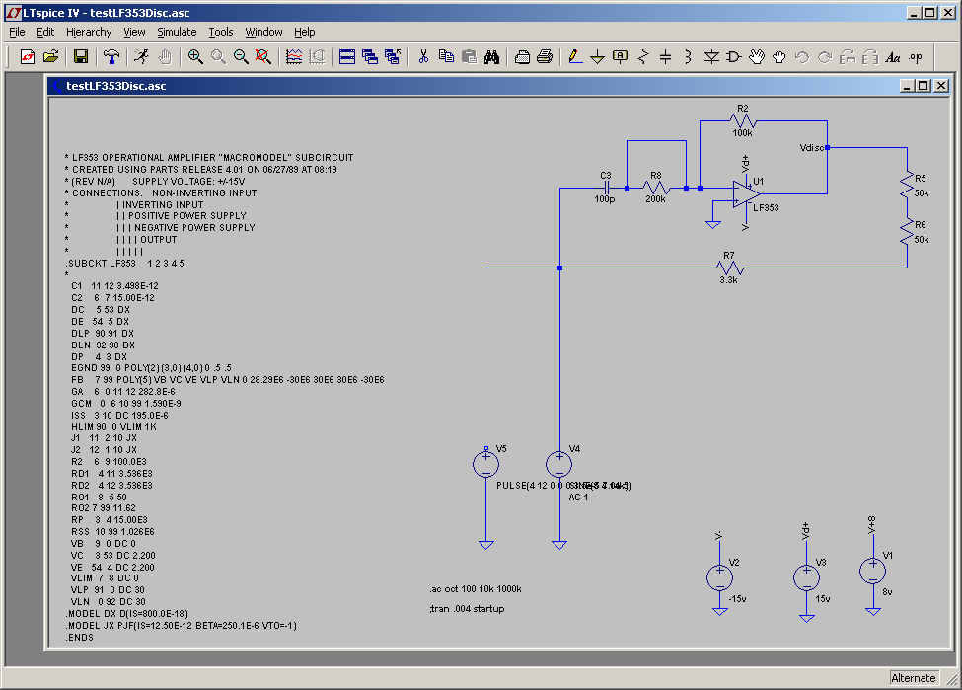
Task: Select the Capacitor tool in the toolbar
Action: pyautogui.click(x=665, y=57)
